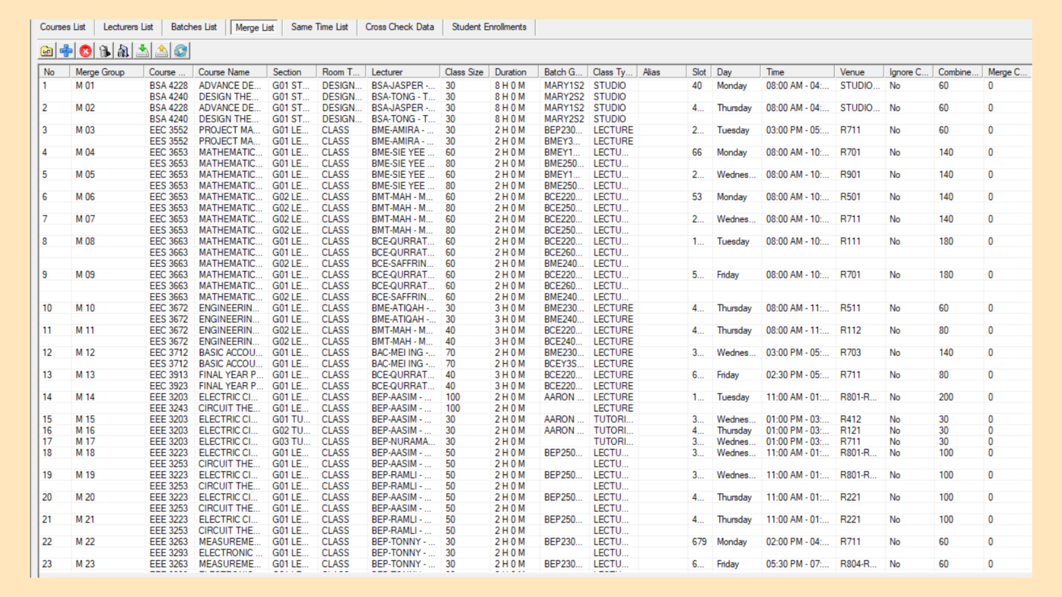1062x597 pixels.
Task: Click the Section column header
Action: [292, 72]
